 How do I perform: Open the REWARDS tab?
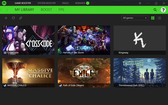[x=80, y=3]
